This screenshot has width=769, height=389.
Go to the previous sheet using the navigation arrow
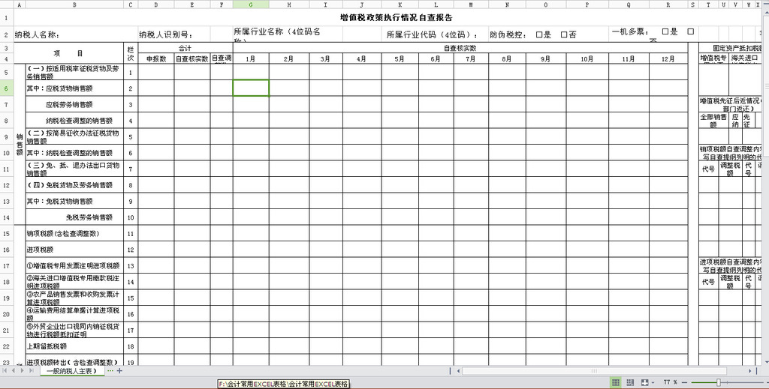14,371
